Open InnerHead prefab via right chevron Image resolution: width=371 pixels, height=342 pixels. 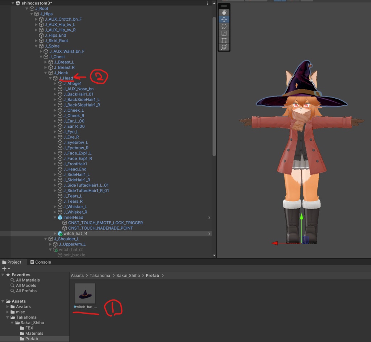(209, 217)
